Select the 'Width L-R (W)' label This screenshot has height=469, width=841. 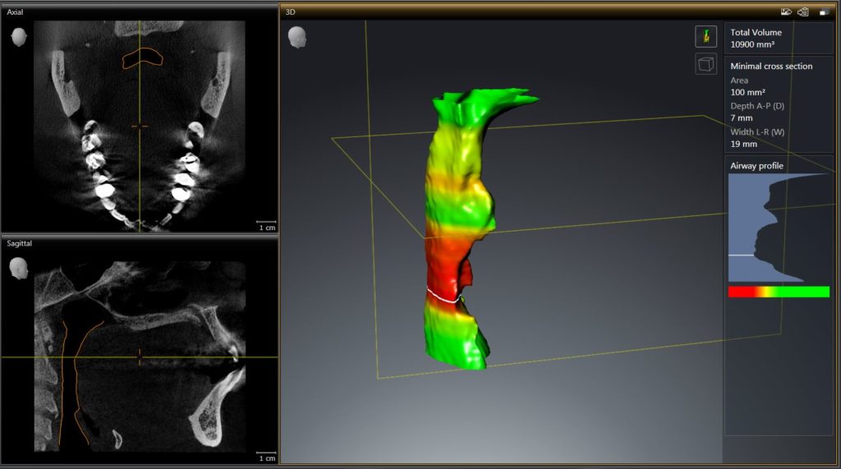tap(757, 132)
